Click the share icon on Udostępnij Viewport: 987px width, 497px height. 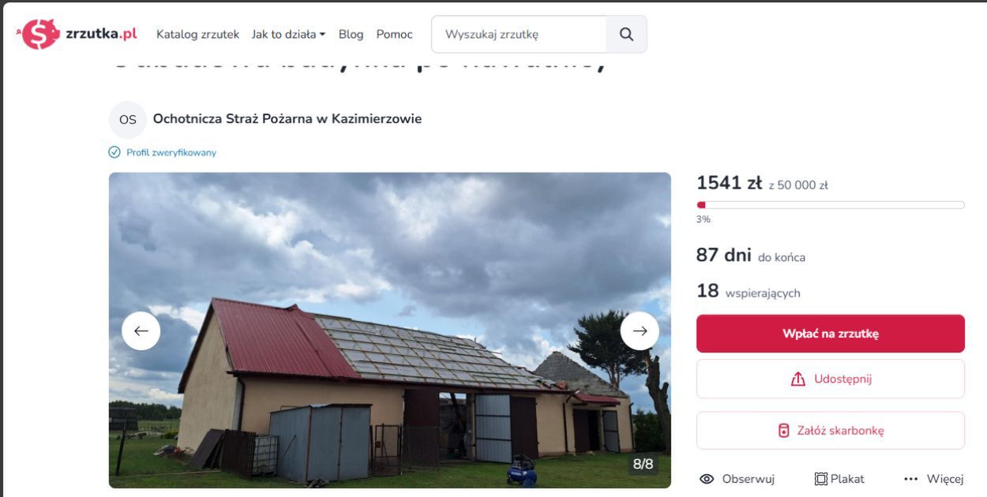[800, 378]
